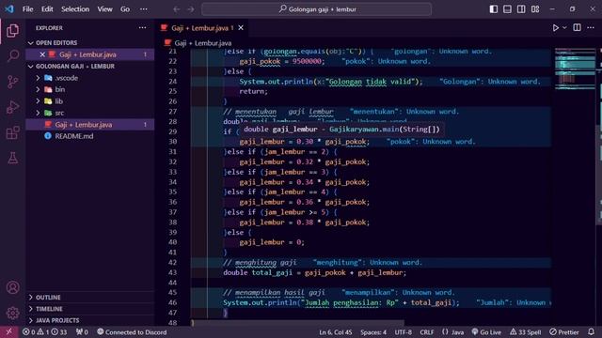
Task: Close the Gaji + Lembur.java editor tab
Action: coord(241,28)
